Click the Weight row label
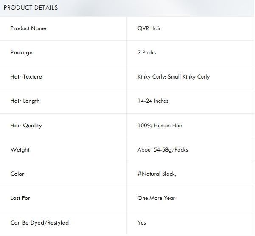 click(20, 150)
